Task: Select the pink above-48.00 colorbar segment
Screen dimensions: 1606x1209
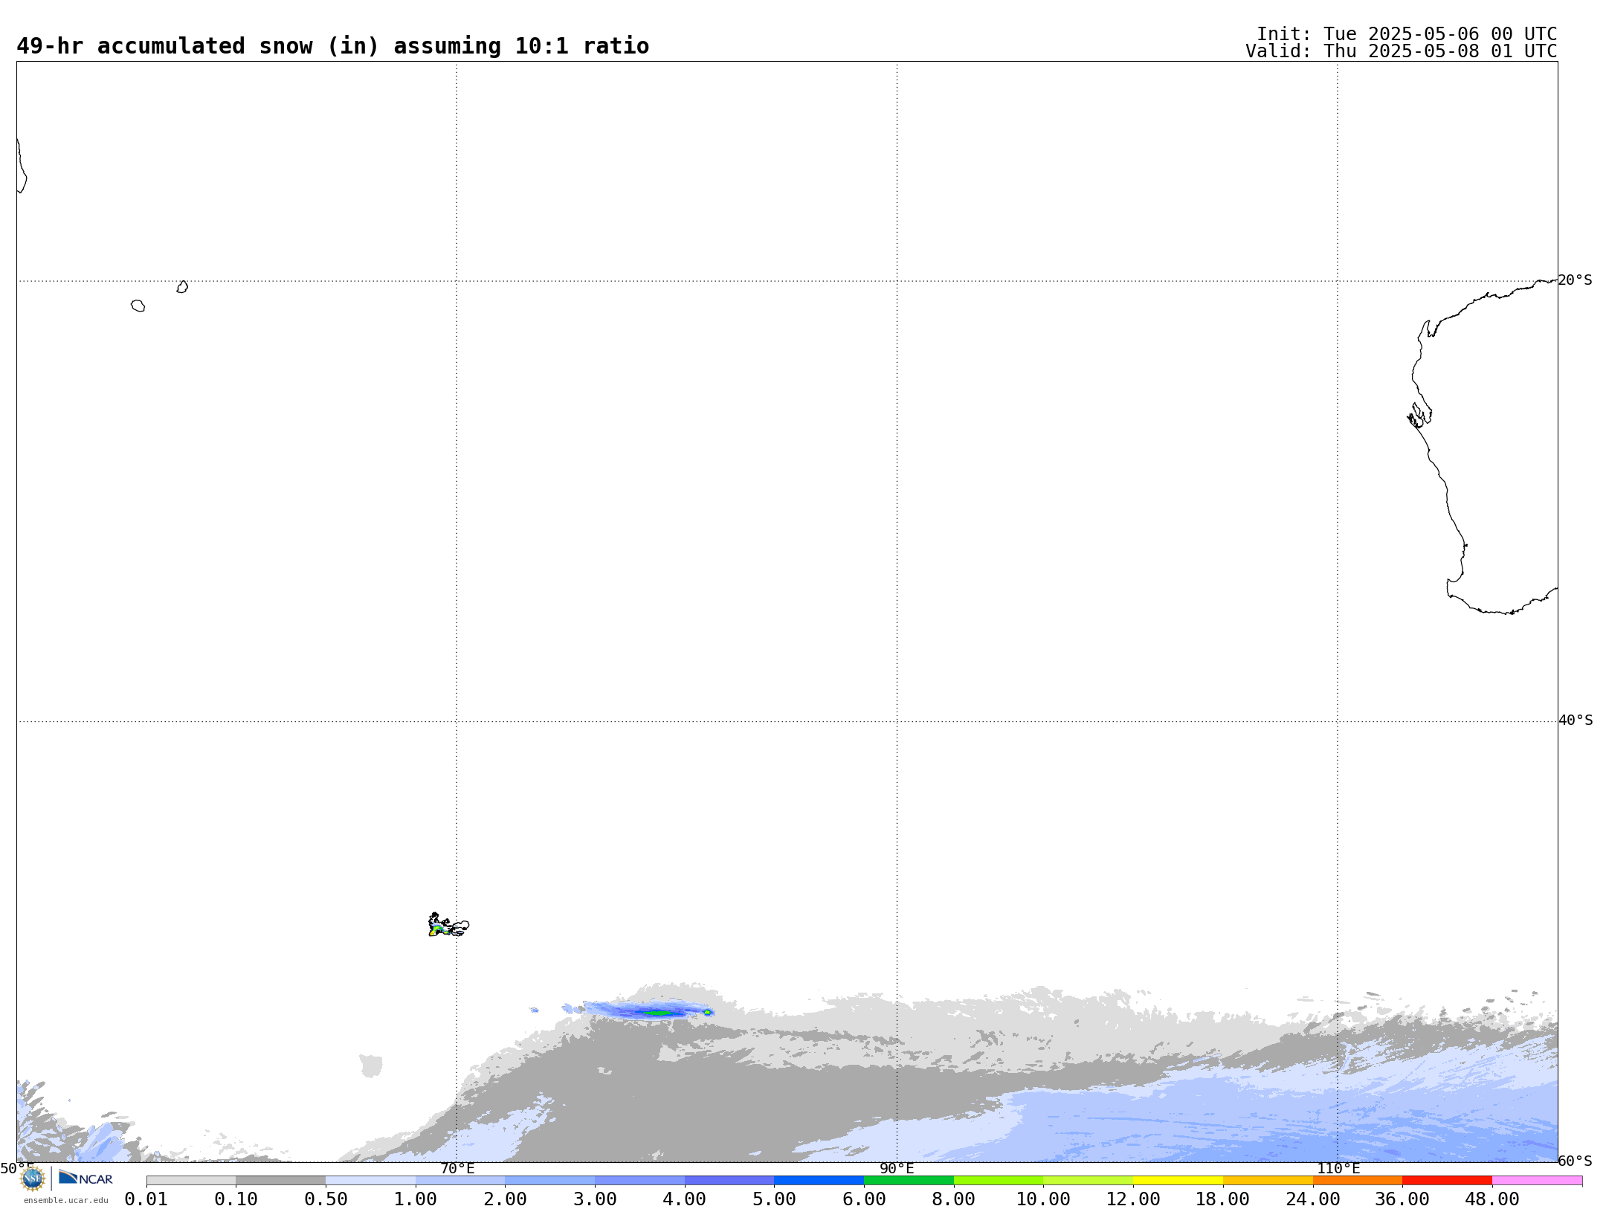Action: pyautogui.click(x=1537, y=1181)
